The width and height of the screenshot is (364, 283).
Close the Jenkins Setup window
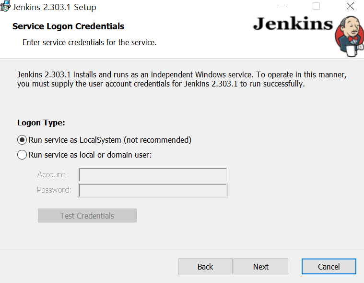350,6
